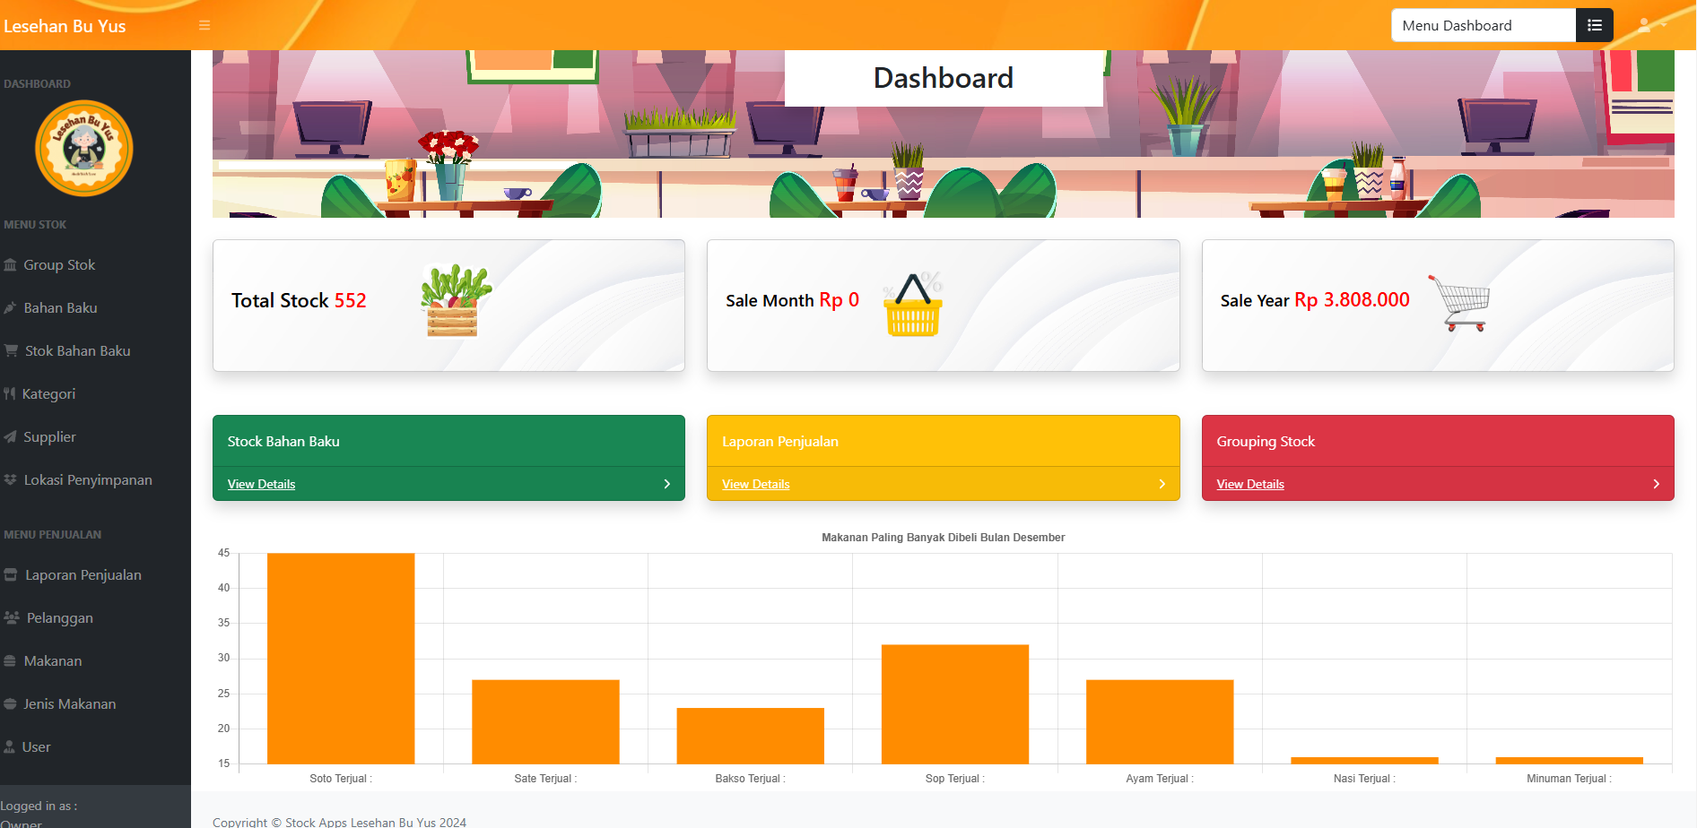Click the chevron on the Grouping Stock card
Image resolution: width=1697 pixels, height=828 pixels.
pos(1656,484)
